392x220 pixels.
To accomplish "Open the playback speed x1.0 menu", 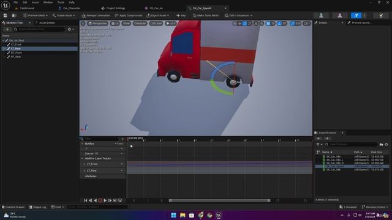I will (171, 23).
